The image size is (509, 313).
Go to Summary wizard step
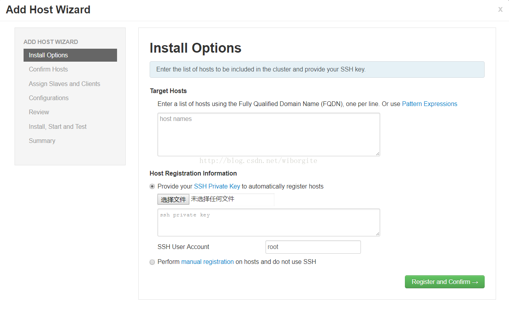tap(42, 141)
